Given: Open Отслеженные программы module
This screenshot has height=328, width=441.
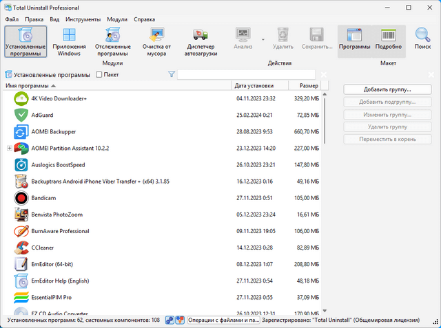Looking at the screenshot, I should click(112, 41).
